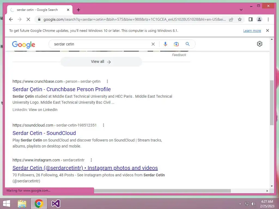Search by image camera icon
Screen dimensions: 279x209
pos(176,44)
